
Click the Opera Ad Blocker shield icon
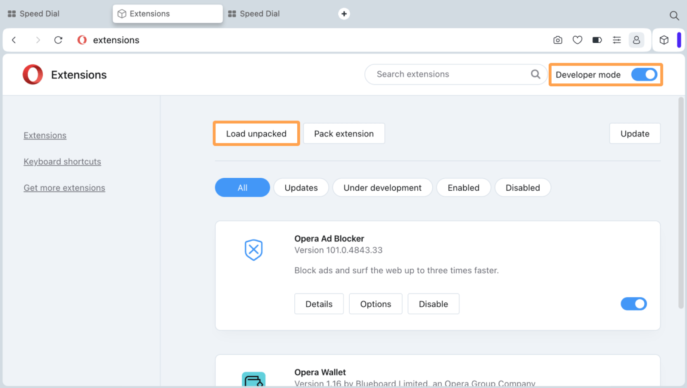click(x=253, y=250)
